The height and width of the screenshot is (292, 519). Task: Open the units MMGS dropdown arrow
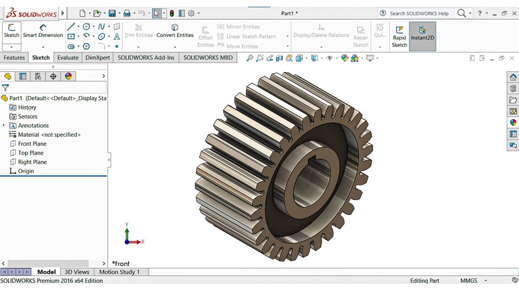tap(485, 281)
